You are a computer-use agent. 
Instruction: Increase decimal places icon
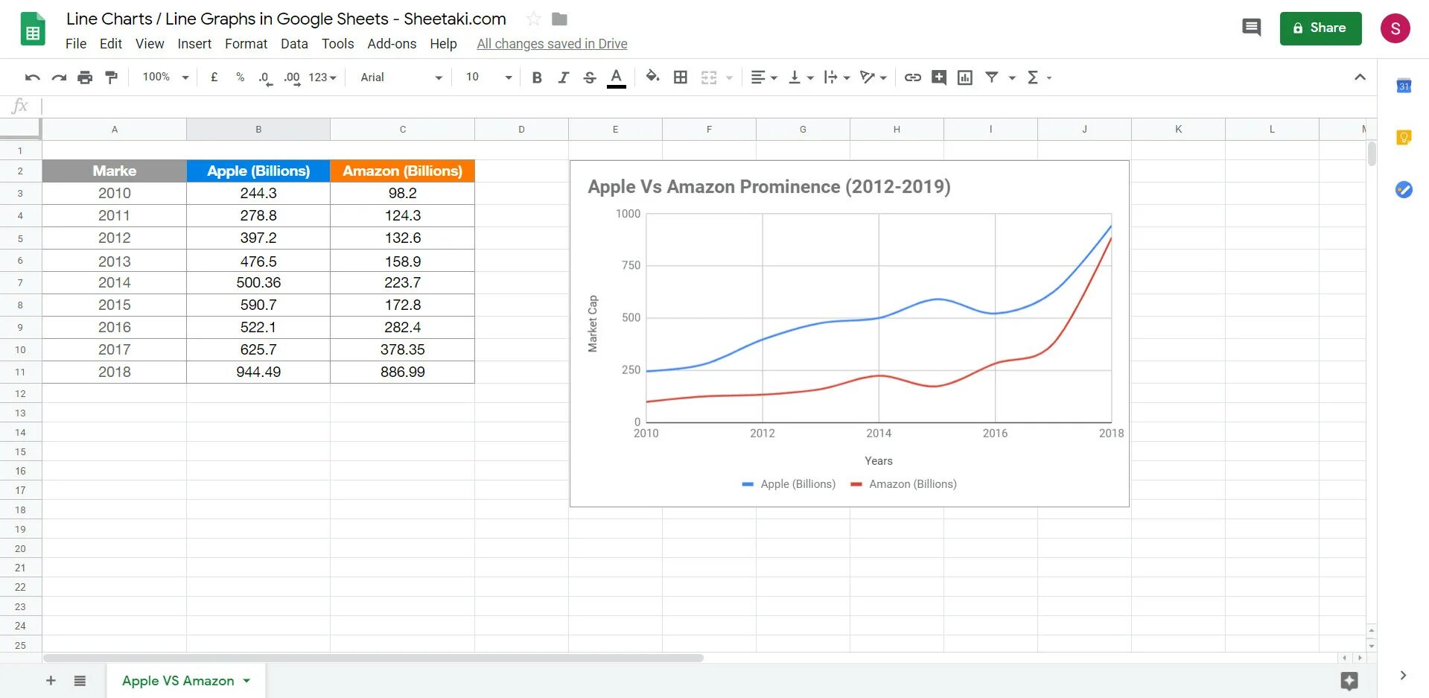[x=292, y=77]
